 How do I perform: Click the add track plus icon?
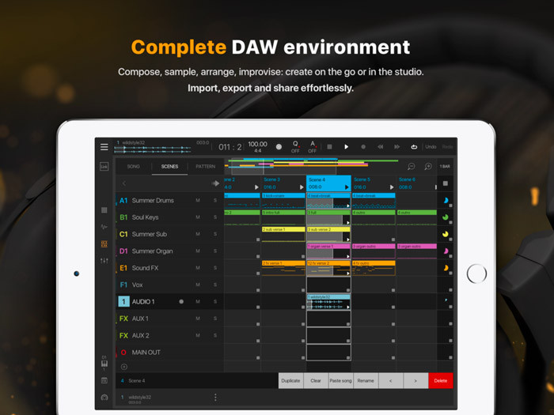click(x=123, y=367)
